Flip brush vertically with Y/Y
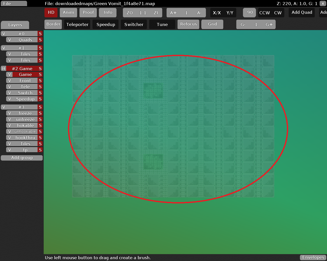 point(230,13)
